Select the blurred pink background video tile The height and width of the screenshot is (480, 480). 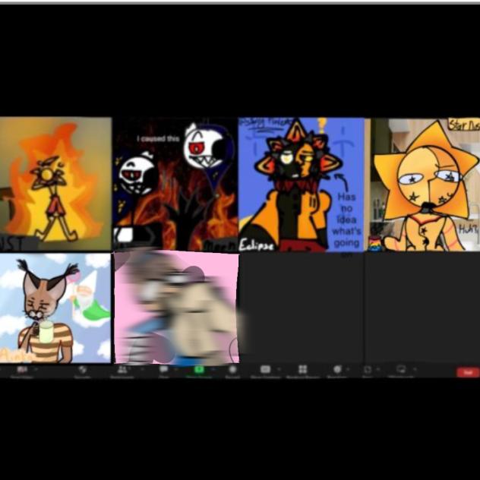176,308
